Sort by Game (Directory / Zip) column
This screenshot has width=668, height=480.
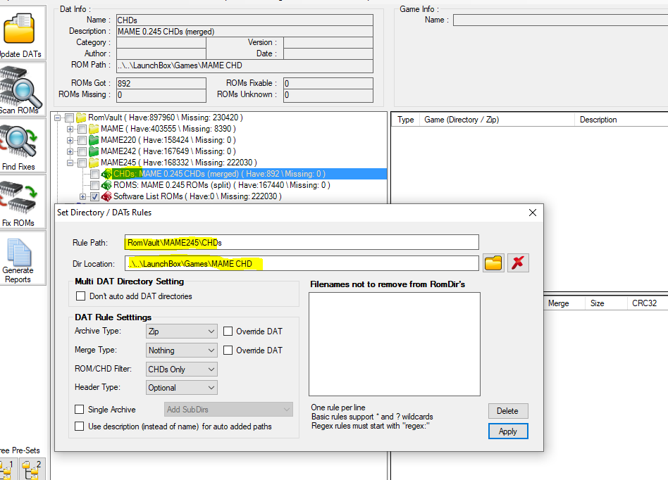497,120
